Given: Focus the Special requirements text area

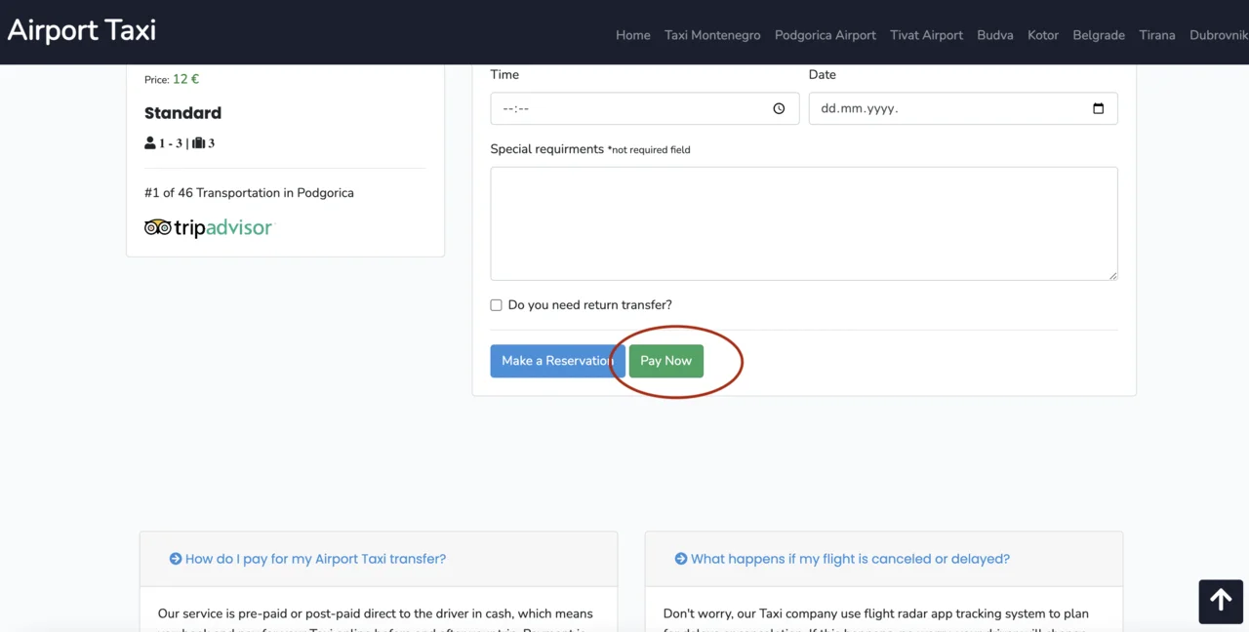Looking at the screenshot, I should 804,223.
